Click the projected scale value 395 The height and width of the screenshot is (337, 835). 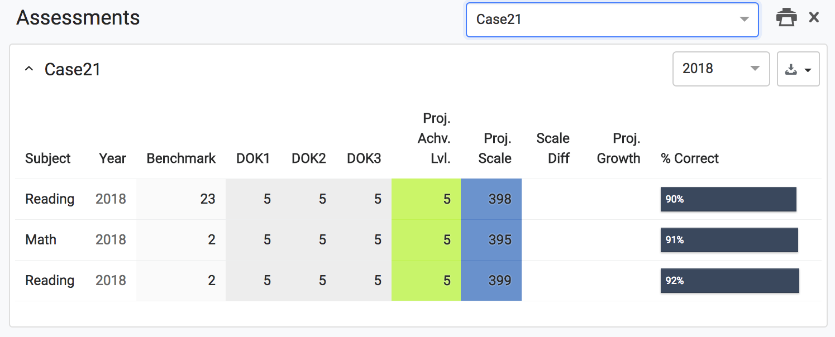click(500, 240)
